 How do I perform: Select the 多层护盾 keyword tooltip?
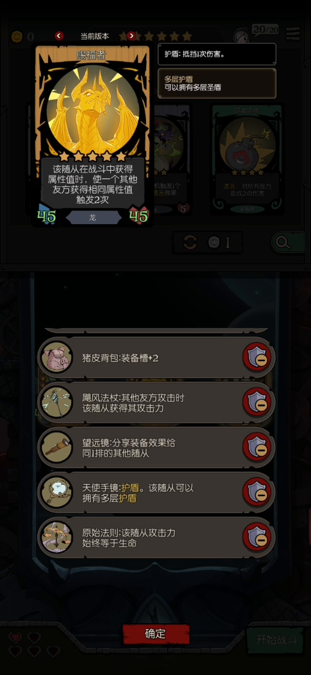point(217,83)
